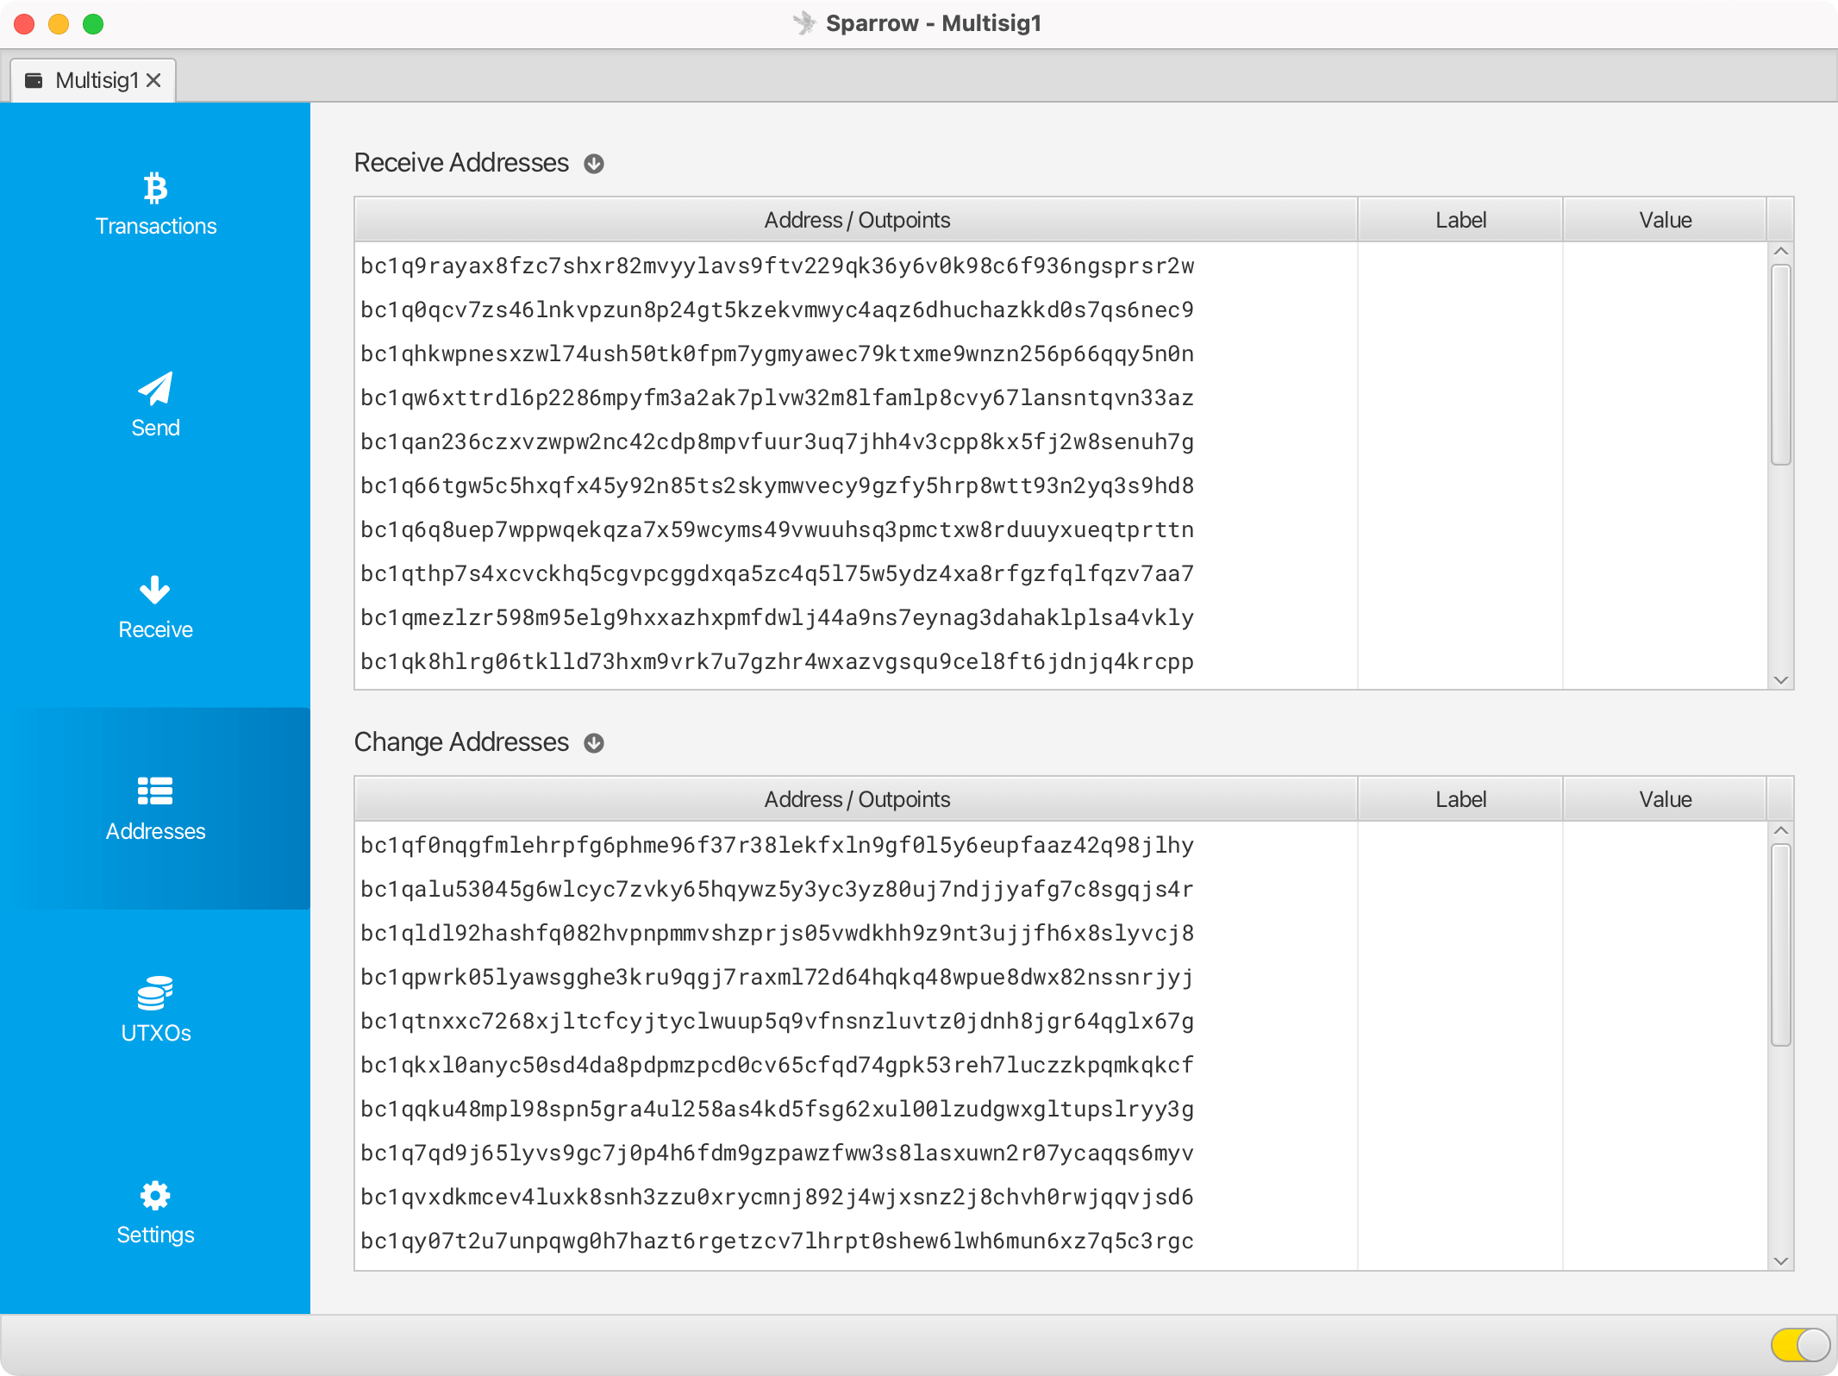Select receive address bc1q66tgw5c5hxqfx45y92n85...

pos(777,485)
